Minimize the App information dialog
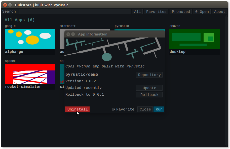The height and width of the screenshot is (149, 230). click(x=73, y=34)
